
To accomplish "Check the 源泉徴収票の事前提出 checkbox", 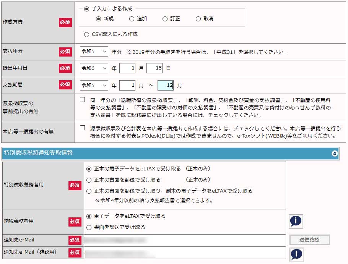I will point(83,100).
